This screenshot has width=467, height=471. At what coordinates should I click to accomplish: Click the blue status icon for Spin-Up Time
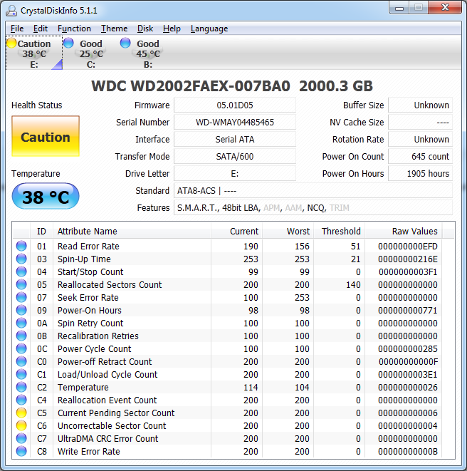pyautogui.click(x=21, y=259)
